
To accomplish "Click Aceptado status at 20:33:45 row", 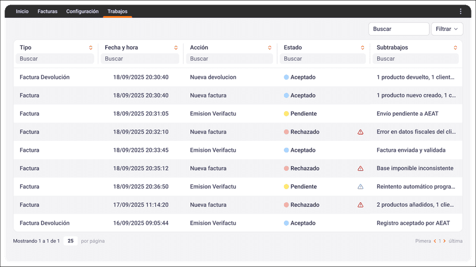I will pyautogui.click(x=303, y=150).
